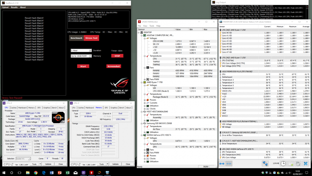Open Google Chrome from the taskbar
Image resolution: width=312 pixels, height=176 pixels.
pyautogui.click(x=36, y=173)
